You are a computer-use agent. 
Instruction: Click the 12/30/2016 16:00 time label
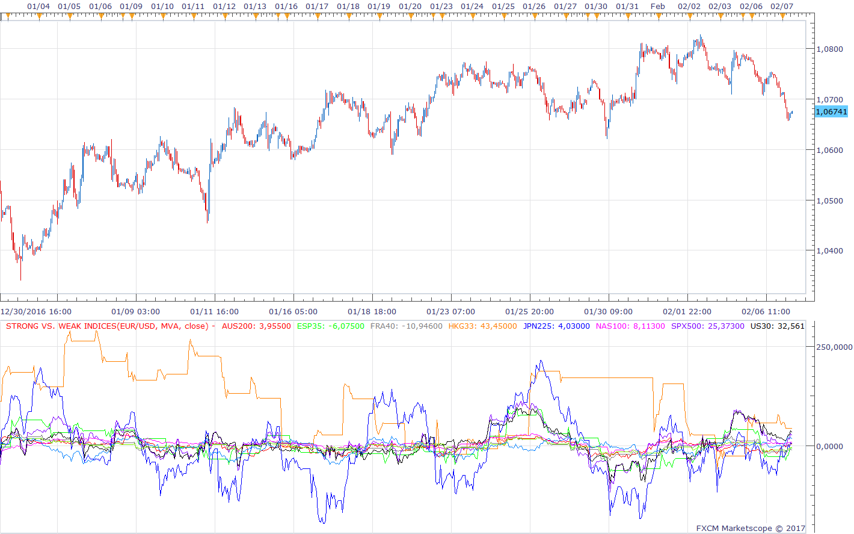pyautogui.click(x=36, y=311)
